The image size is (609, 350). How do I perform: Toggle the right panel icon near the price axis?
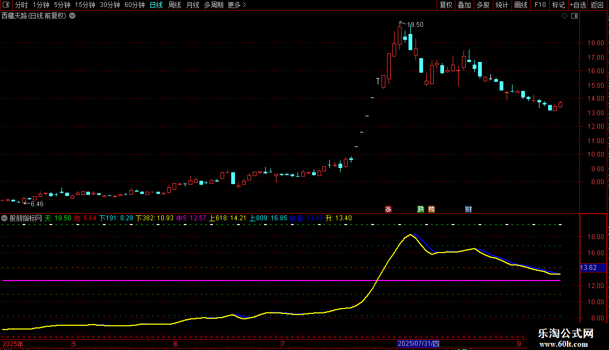(575, 16)
